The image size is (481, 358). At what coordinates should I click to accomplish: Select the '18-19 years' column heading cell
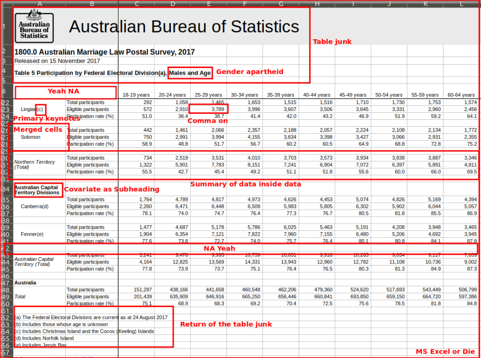tap(136, 95)
